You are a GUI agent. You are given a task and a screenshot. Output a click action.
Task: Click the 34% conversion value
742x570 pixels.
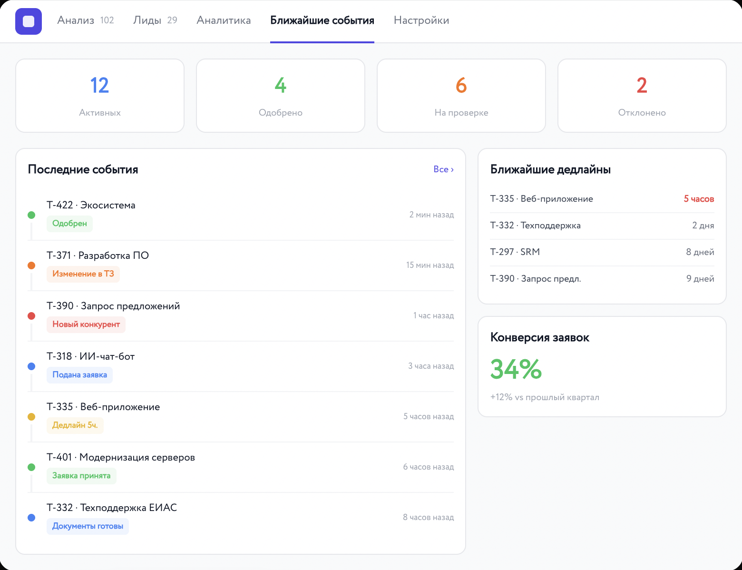coord(516,369)
